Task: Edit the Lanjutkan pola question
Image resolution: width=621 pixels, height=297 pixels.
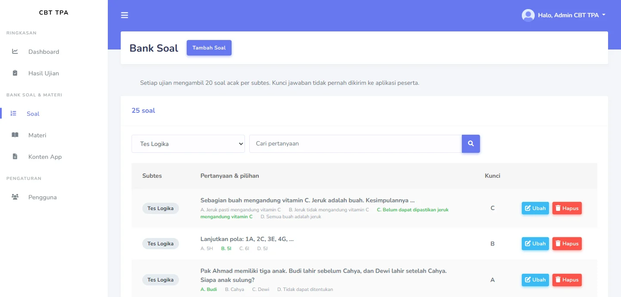Action: tap(535, 244)
